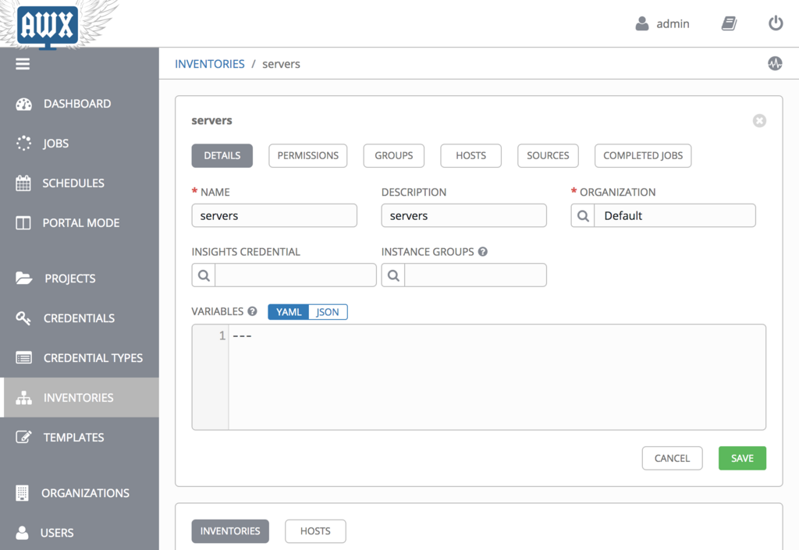Image resolution: width=799 pixels, height=550 pixels.
Task: Open Jobs in the sidebar
Action: pos(80,144)
